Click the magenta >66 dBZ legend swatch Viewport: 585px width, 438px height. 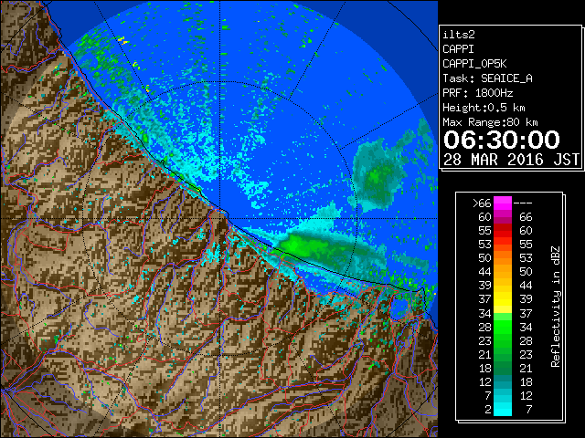(503, 203)
